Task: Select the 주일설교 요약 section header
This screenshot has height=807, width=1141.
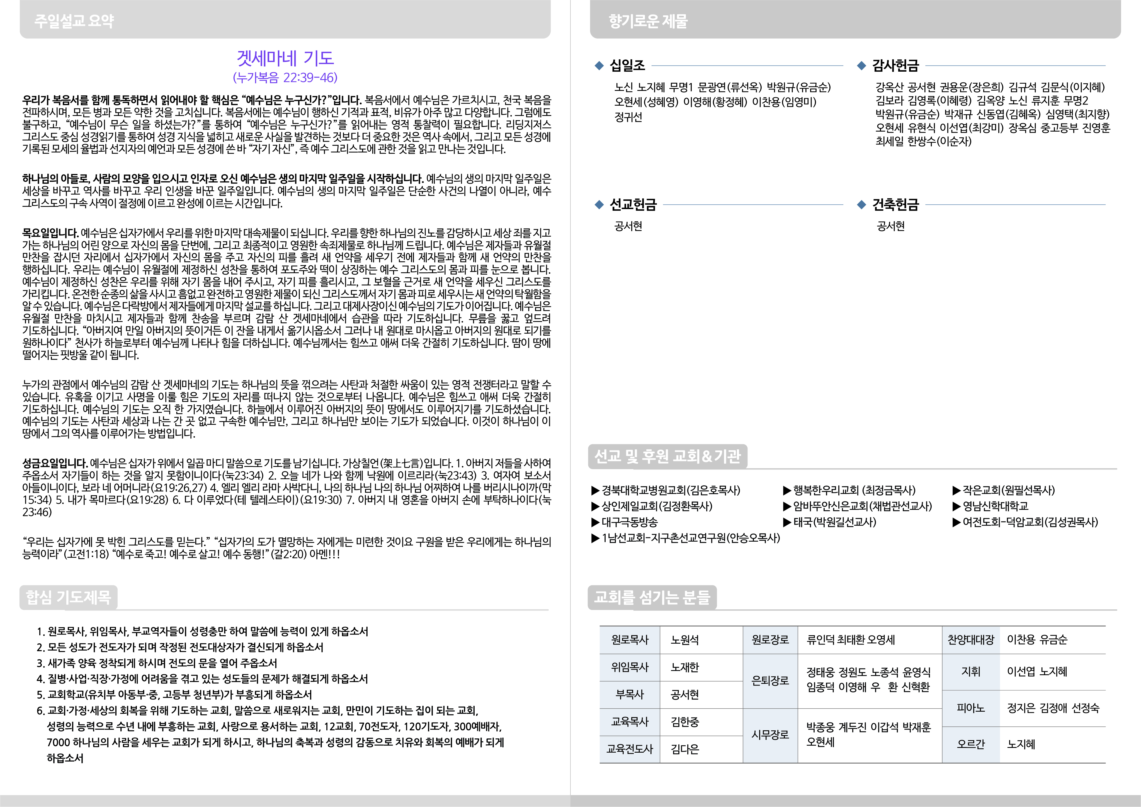Action: tap(285, 20)
